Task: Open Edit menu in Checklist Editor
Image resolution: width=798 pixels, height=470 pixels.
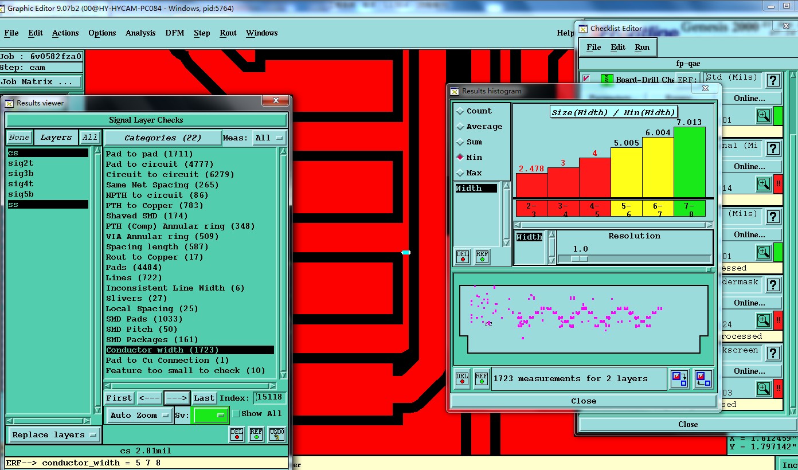Action: [x=618, y=47]
